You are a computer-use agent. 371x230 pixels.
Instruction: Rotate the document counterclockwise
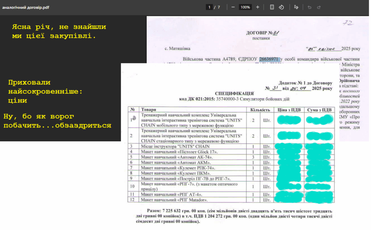(281, 7)
